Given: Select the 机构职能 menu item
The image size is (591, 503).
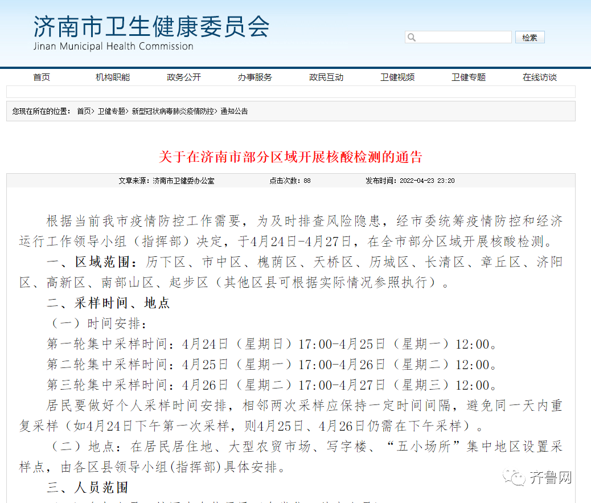Looking at the screenshot, I should tap(112, 77).
